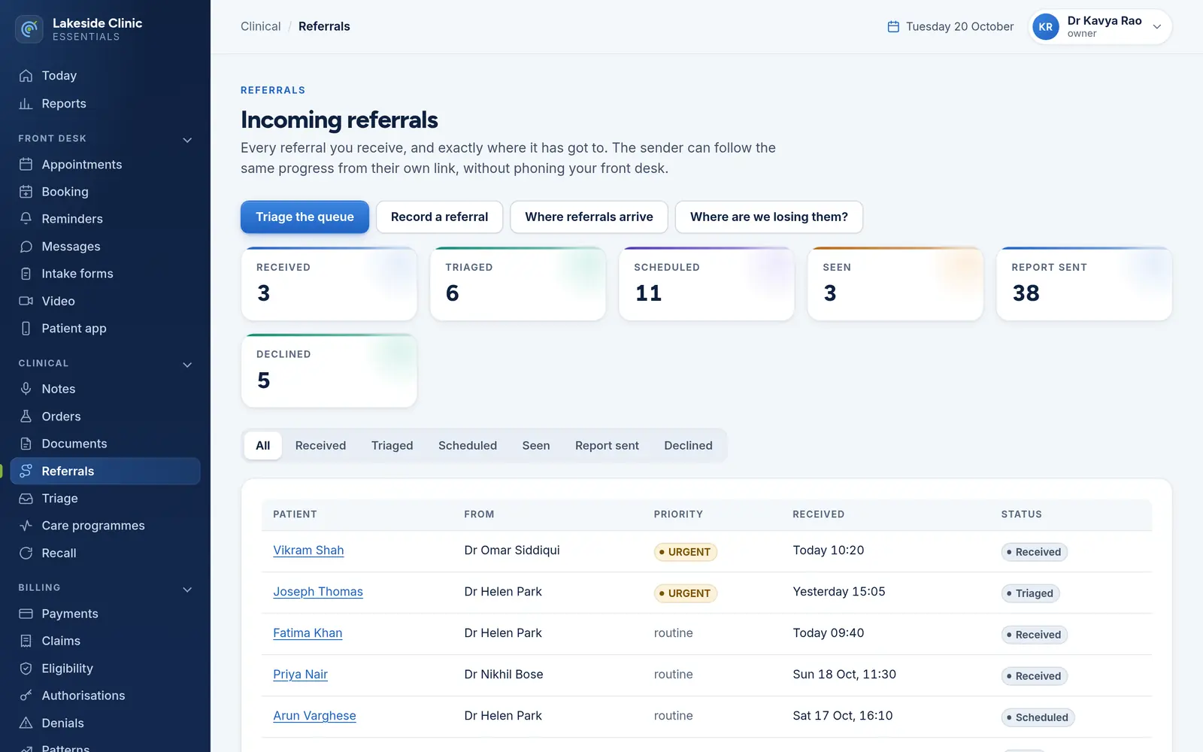The image size is (1203, 752).
Task: Open patient Vikram Shah
Action: (x=308, y=550)
